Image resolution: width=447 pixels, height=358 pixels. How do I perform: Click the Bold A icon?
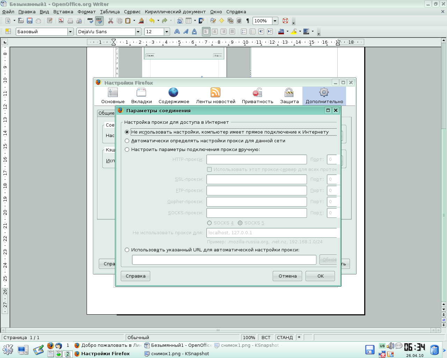[x=177, y=31]
